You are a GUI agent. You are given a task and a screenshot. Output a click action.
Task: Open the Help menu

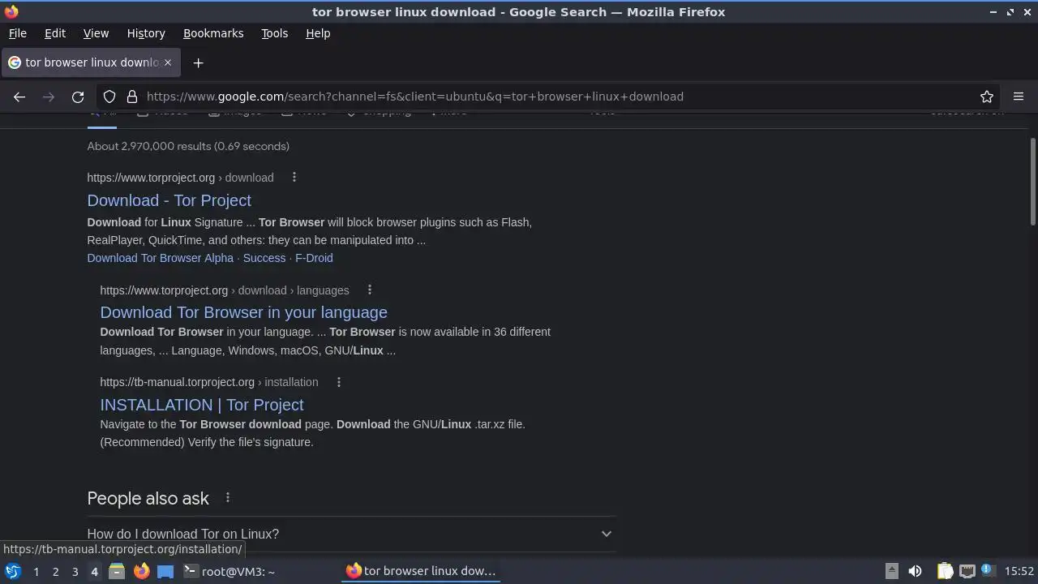point(318,33)
